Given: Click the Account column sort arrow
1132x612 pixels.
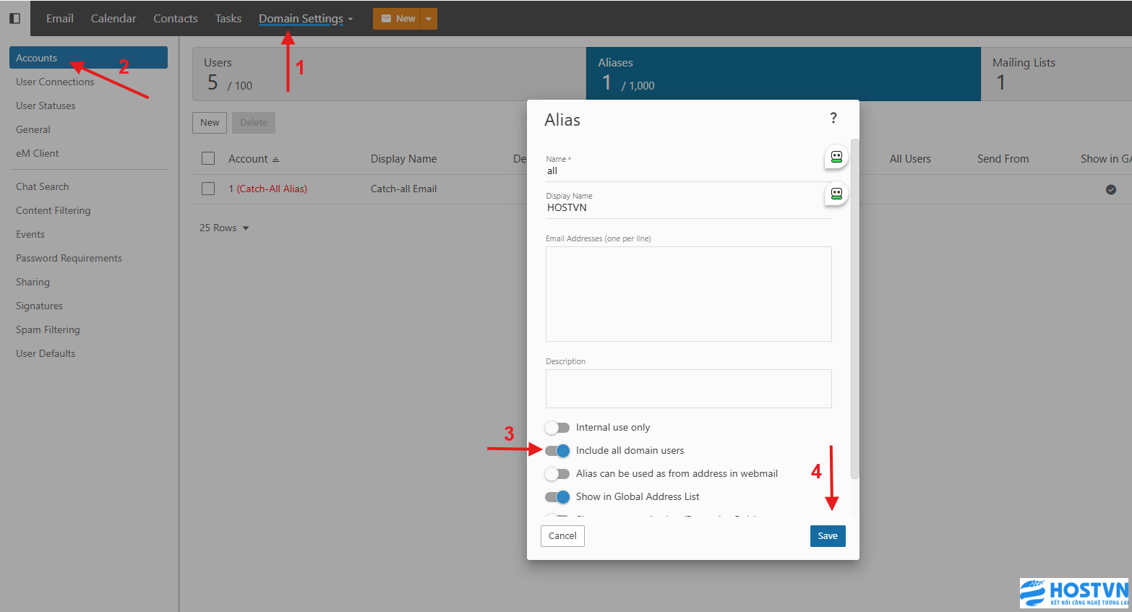Looking at the screenshot, I should click(275, 160).
